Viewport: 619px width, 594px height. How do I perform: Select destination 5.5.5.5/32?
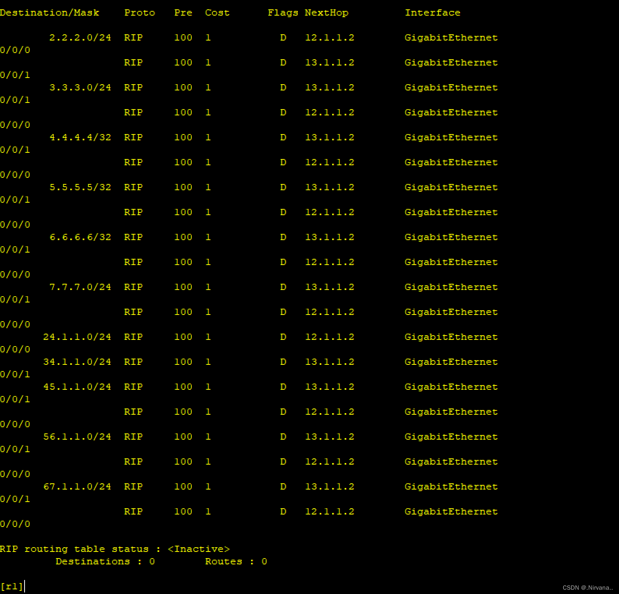click(x=80, y=187)
